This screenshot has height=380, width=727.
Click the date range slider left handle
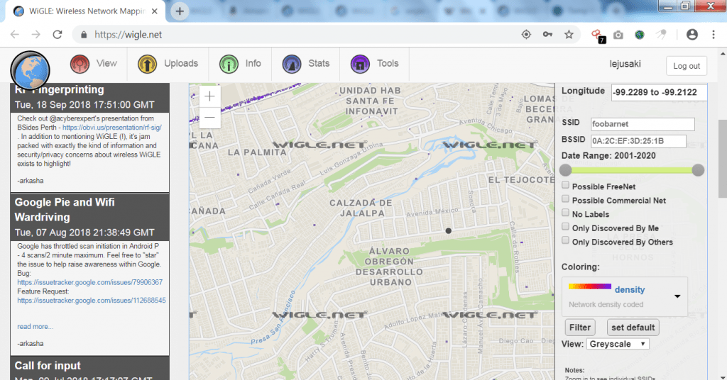pos(565,170)
